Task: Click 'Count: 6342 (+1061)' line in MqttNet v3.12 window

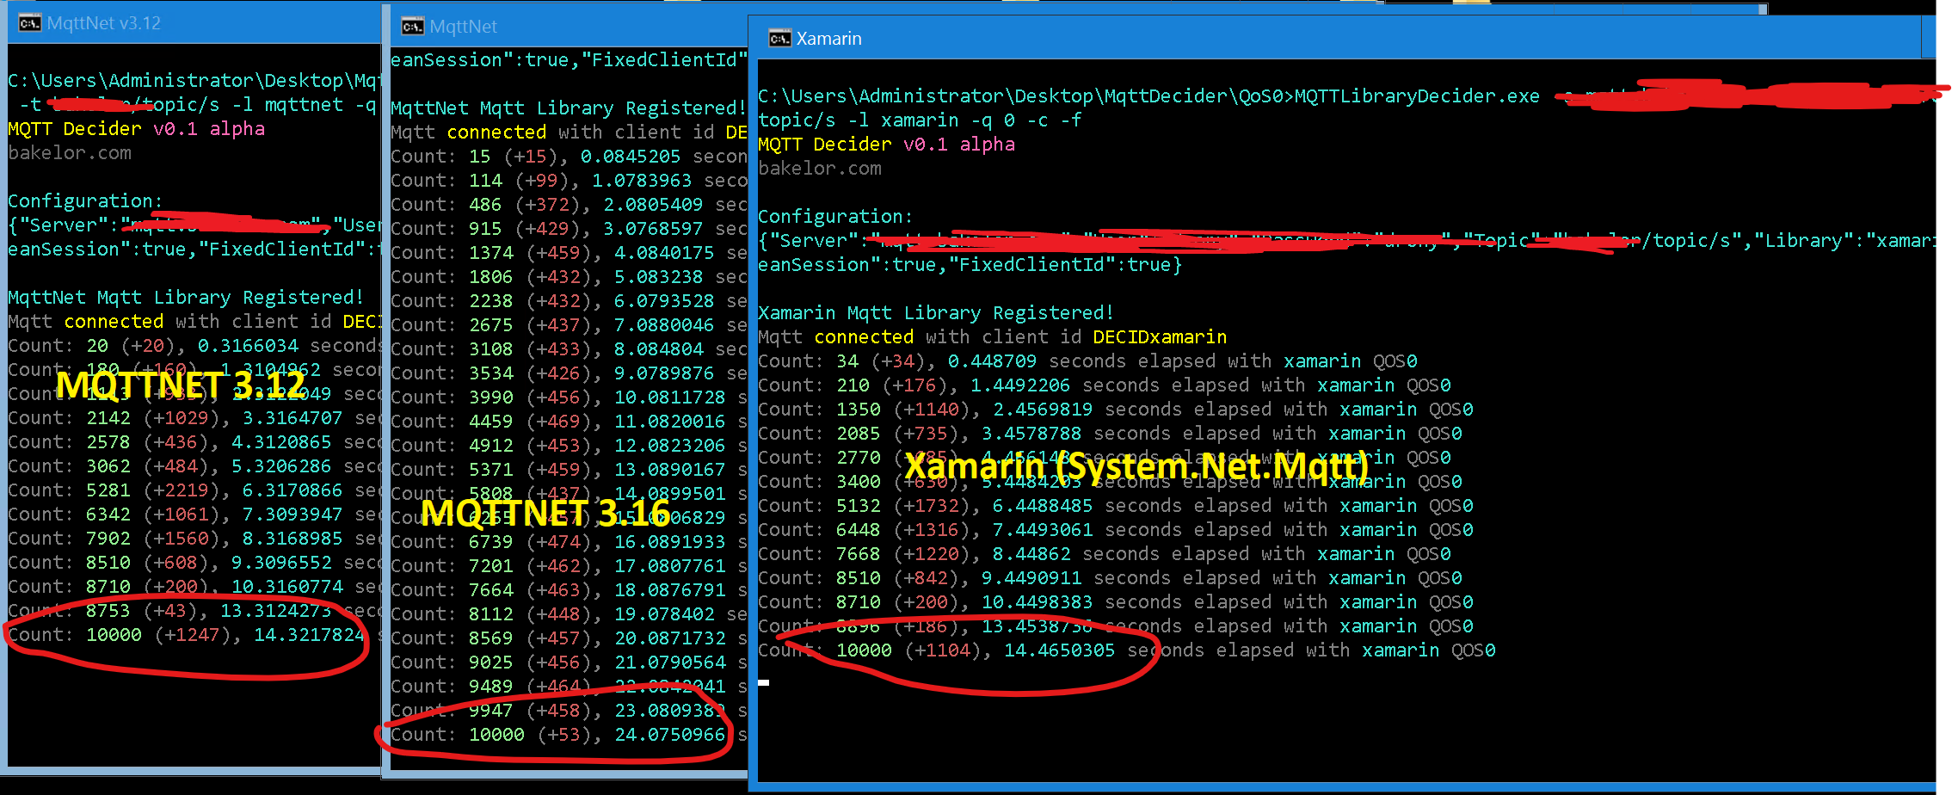Action: 194,515
